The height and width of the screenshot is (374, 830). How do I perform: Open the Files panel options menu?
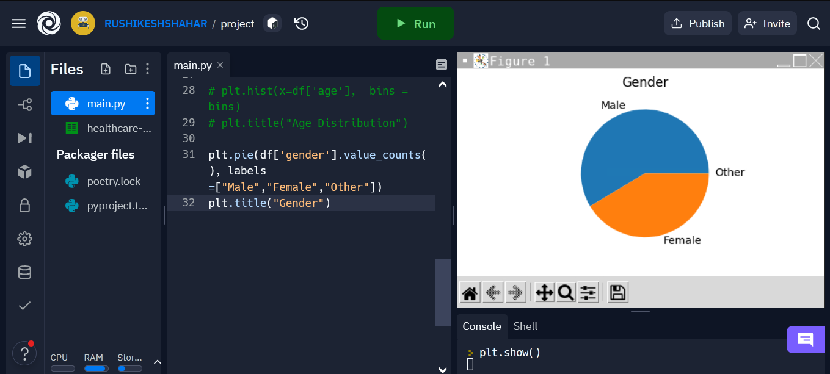147,69
